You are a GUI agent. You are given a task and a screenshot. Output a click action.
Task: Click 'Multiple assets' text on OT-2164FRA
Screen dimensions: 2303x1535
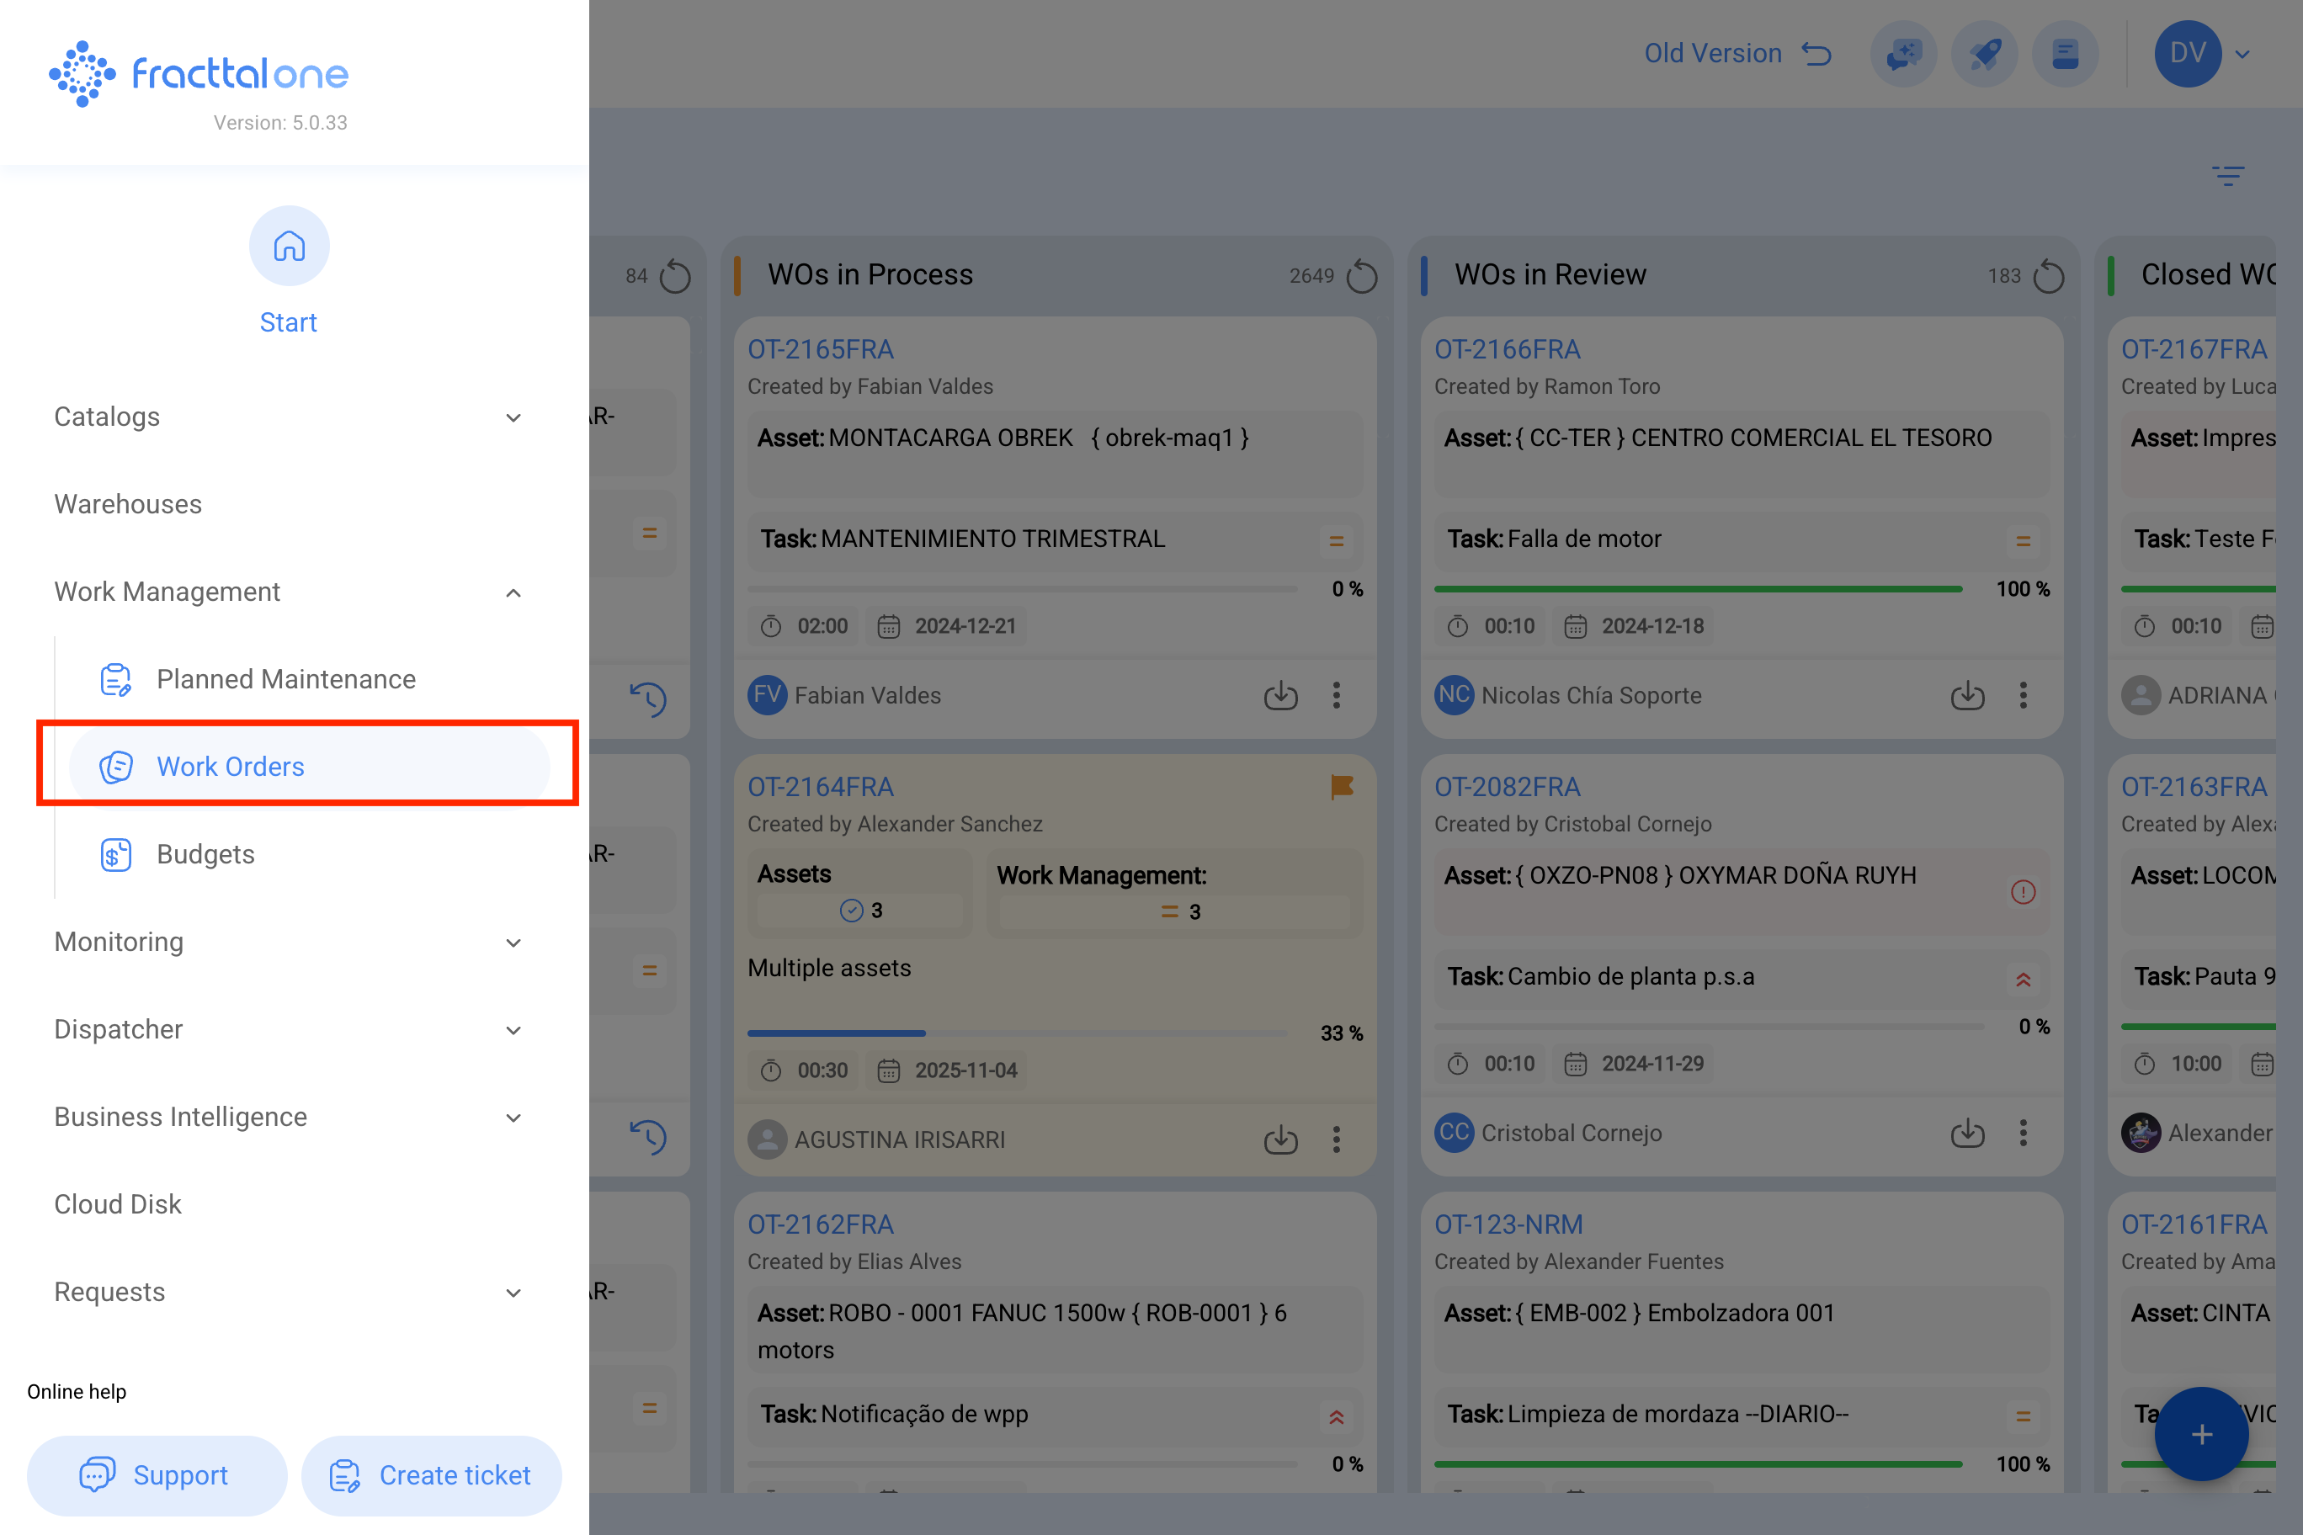tap(829, 968)
